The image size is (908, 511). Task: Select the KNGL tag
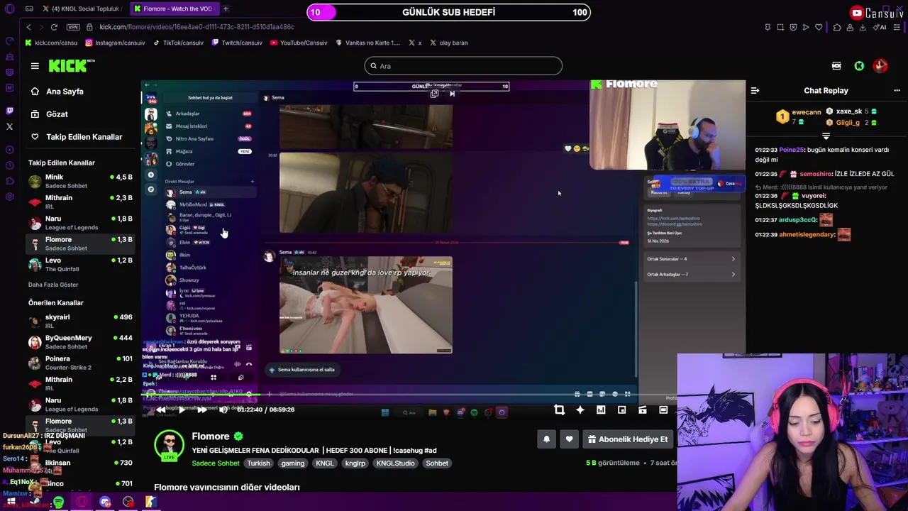(324, 463)
